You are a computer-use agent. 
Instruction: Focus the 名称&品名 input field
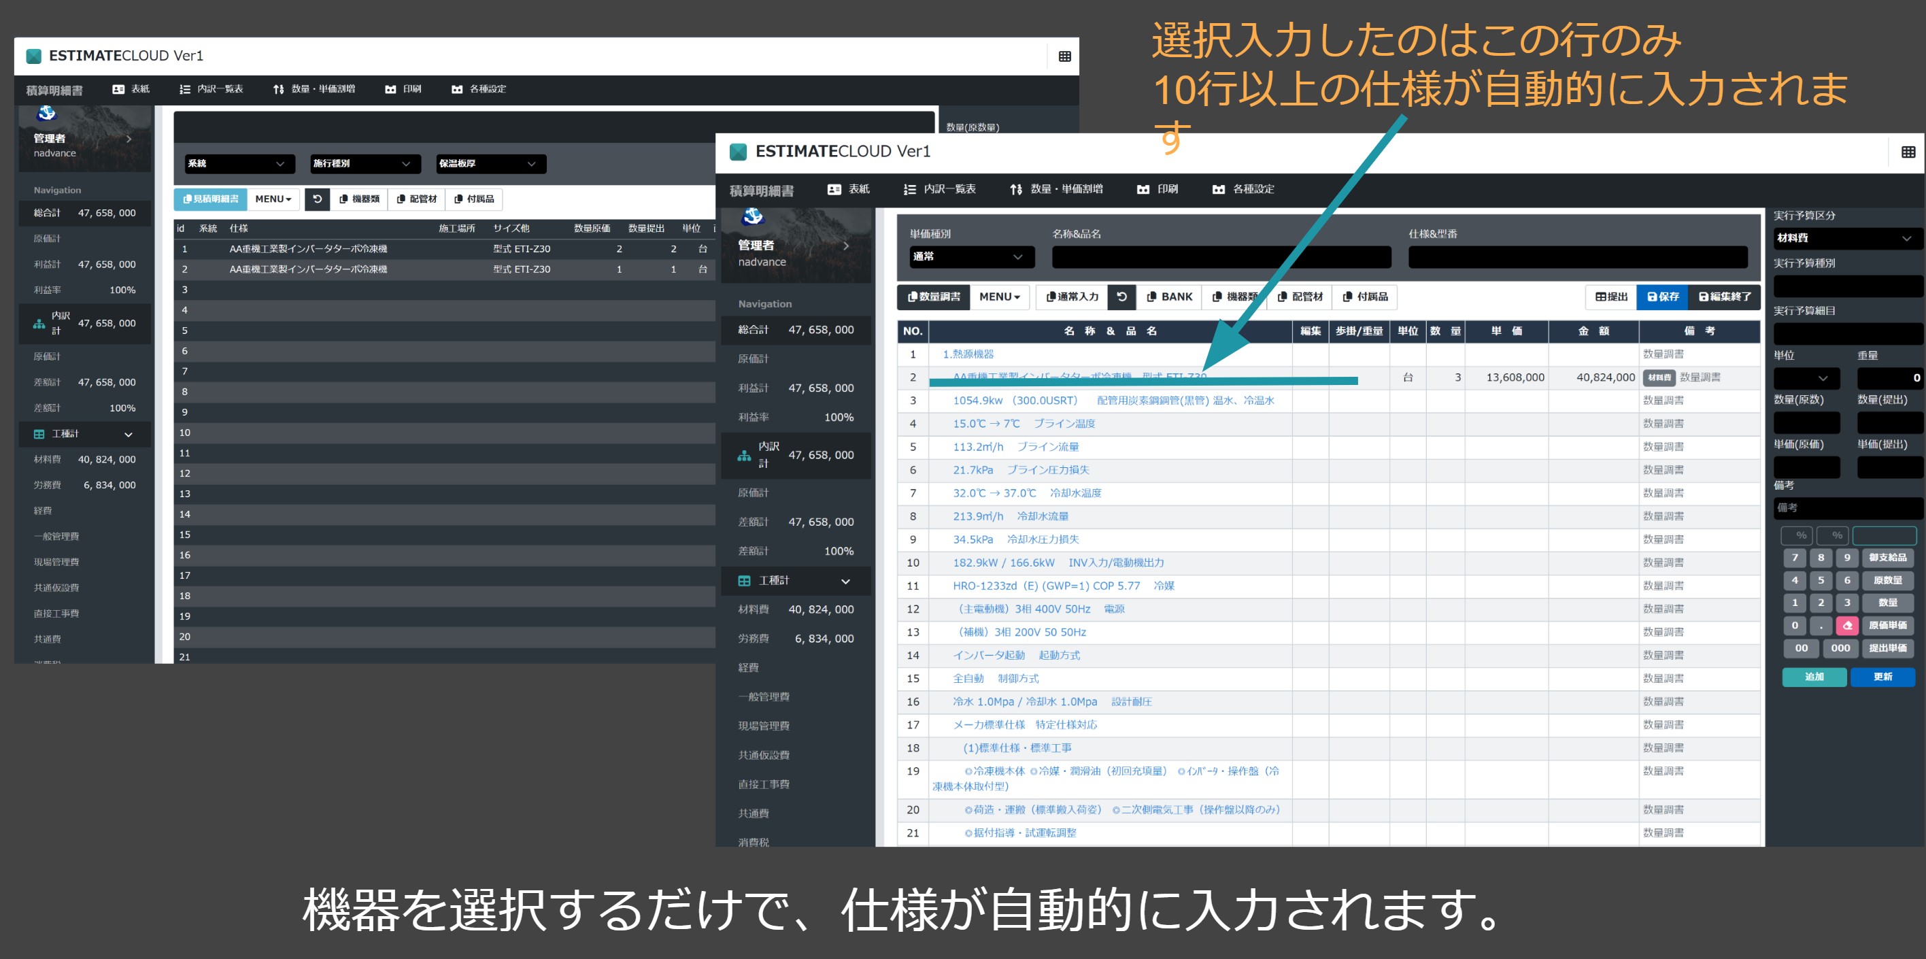point(1221,256)
